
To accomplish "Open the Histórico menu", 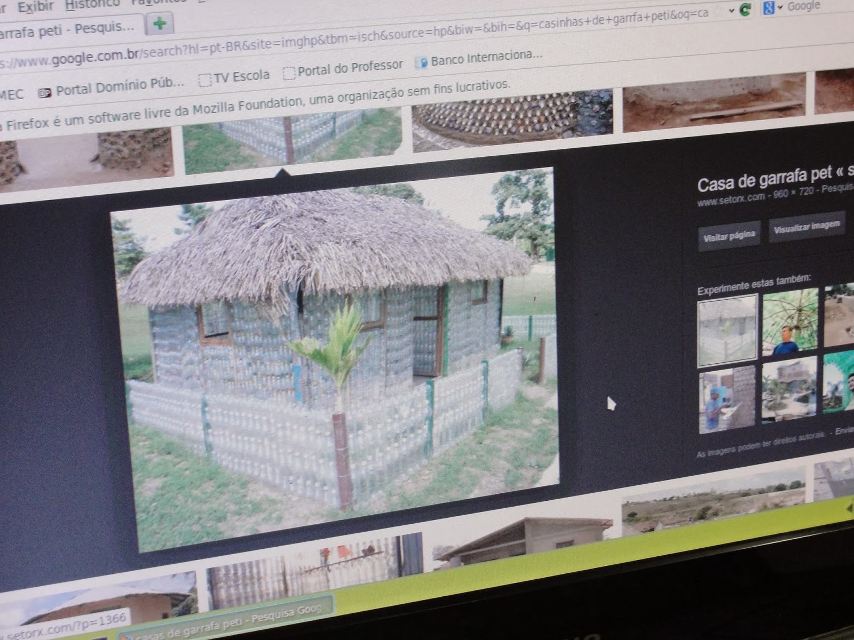I will pos(93,5).
